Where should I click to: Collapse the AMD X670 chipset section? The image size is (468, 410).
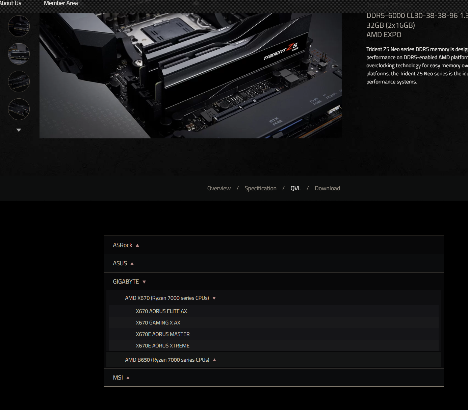click(x=274, y=298)
